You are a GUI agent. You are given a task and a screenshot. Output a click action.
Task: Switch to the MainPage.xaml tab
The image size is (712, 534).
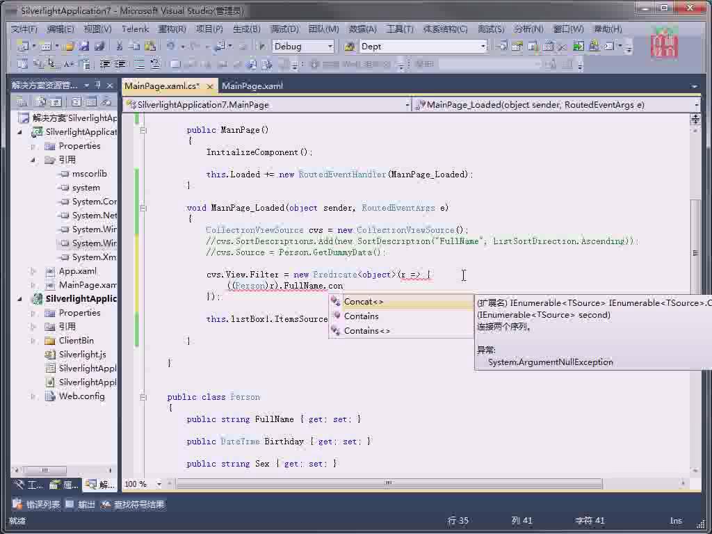pos(252,86)
